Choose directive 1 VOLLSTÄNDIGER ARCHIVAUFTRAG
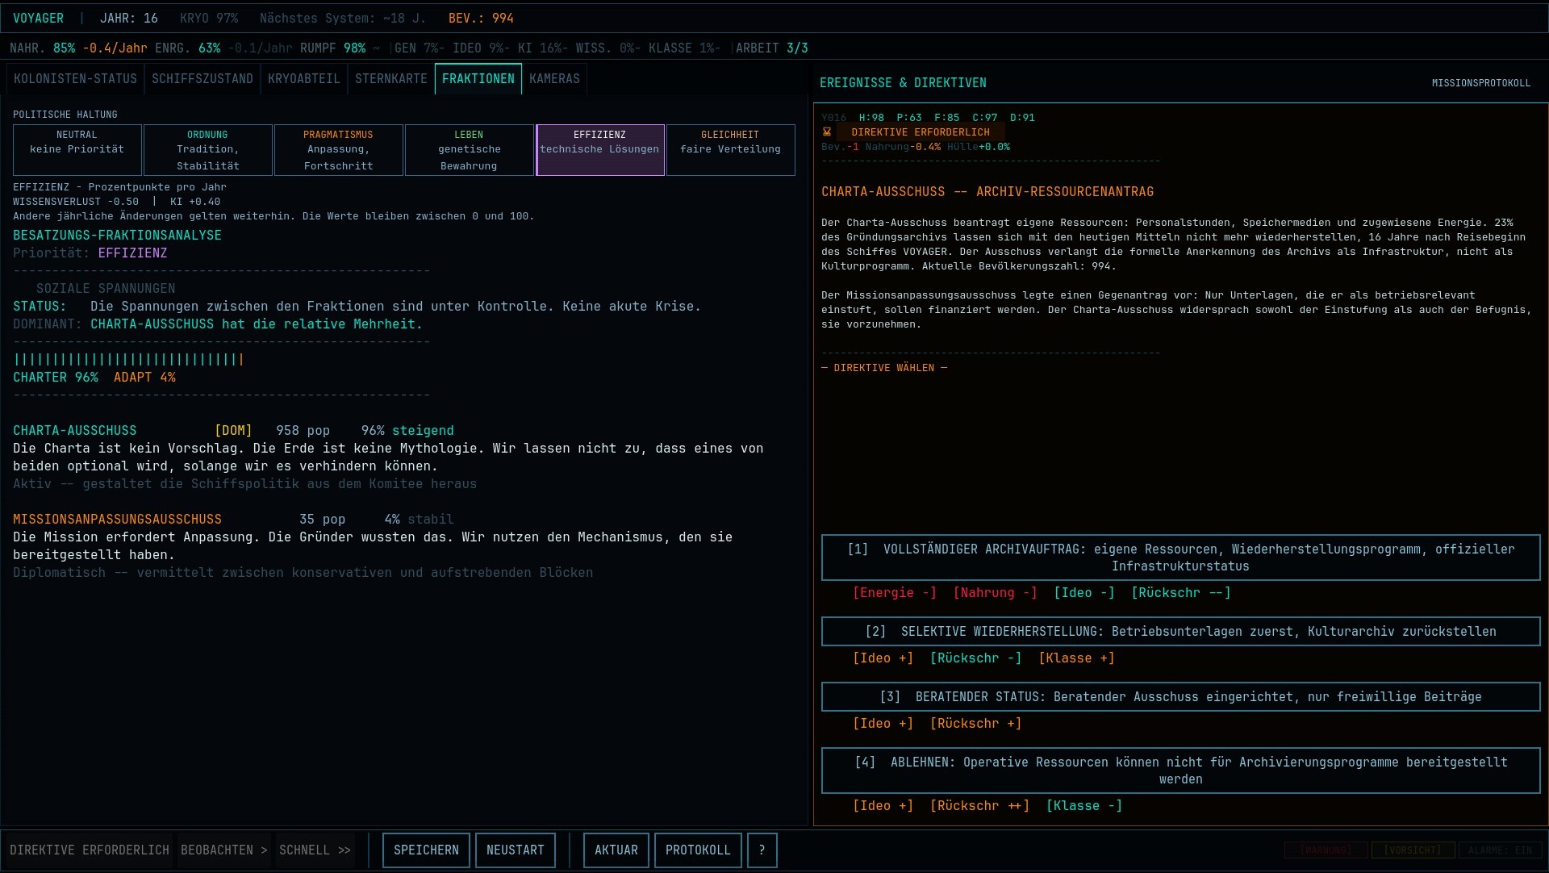The width and height of the screenshot is (1549, 873). (1181, 558)
